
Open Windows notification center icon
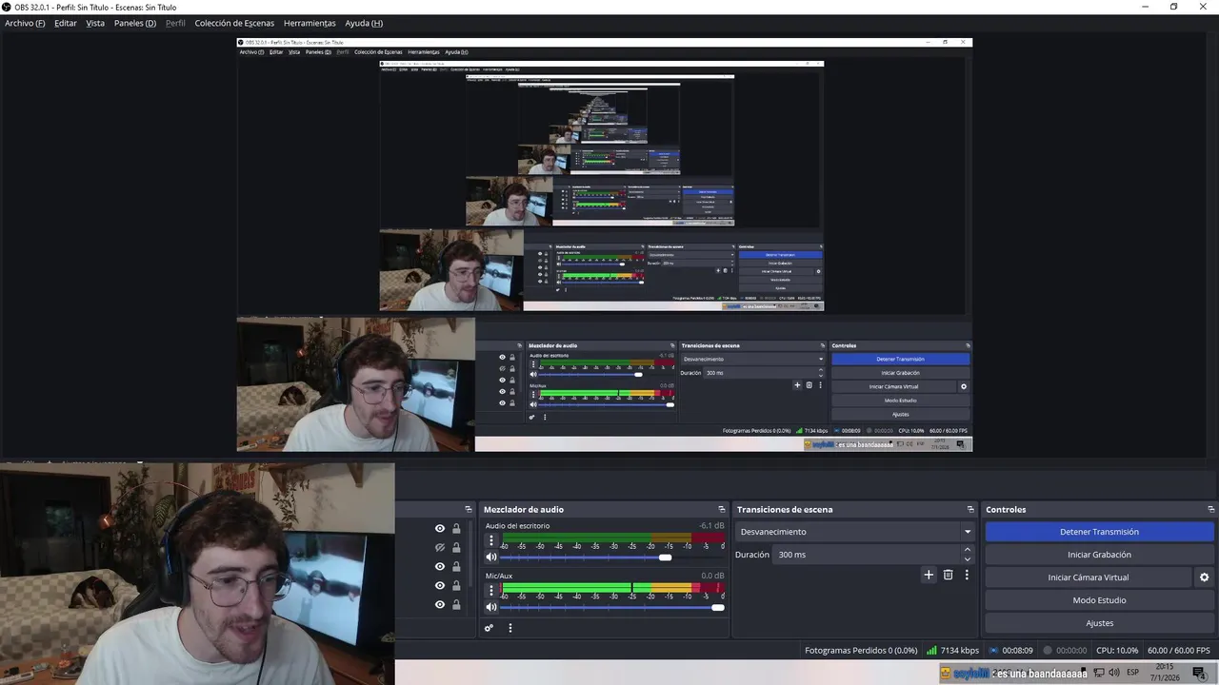point(1199,674)
